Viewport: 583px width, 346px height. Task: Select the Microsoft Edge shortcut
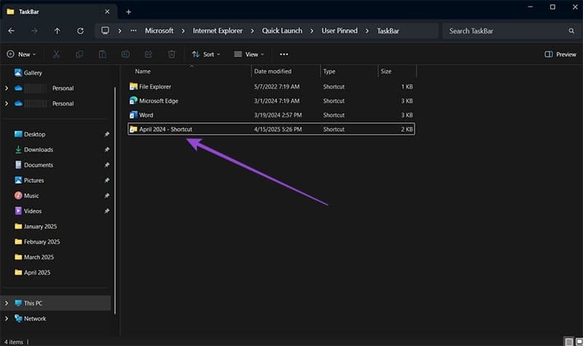click(158, 101)
